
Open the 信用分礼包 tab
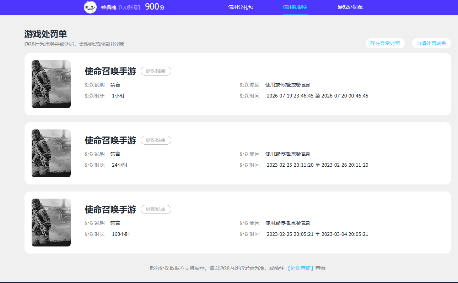coord(241,7)
